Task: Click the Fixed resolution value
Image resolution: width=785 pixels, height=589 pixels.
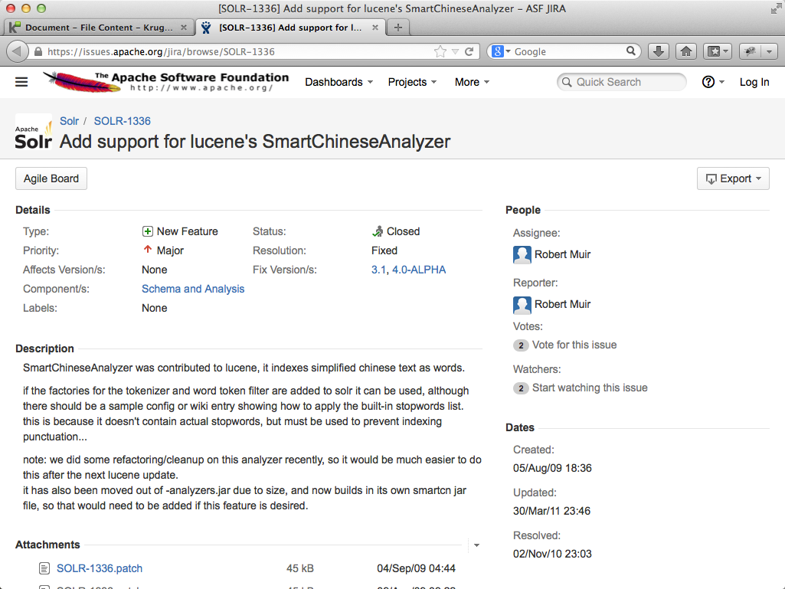Action: pyautogui.click(x=384, y=251)
